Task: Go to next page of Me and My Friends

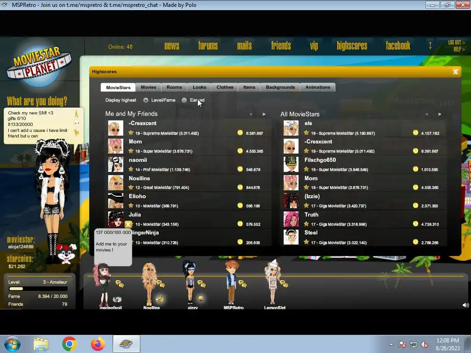Action: coord(264,114)
